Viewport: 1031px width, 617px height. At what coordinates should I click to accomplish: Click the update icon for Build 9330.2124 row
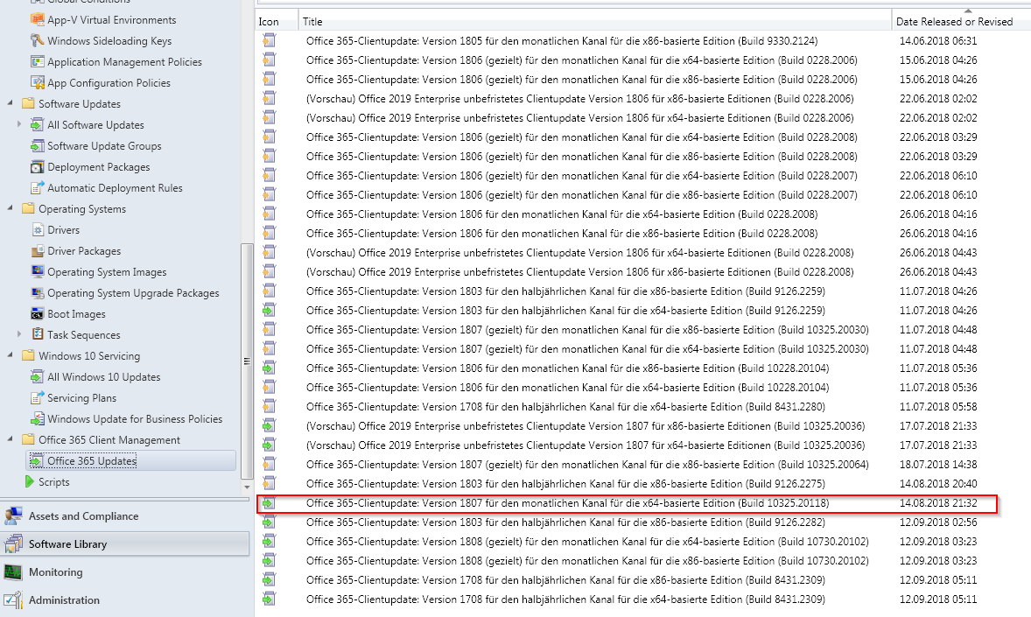pos(269,41)
